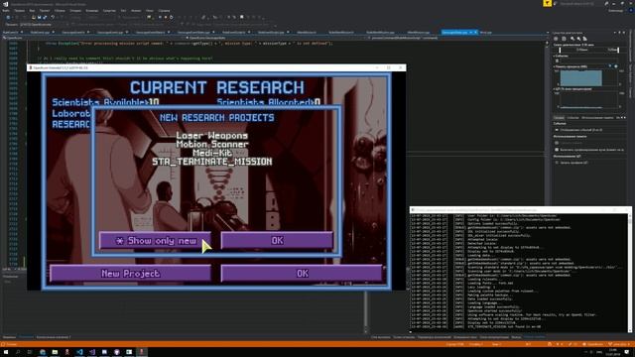Switch to the События tab in Diagnostic Tools
Viewport: 635px width, 357px height.
(573, 117)
